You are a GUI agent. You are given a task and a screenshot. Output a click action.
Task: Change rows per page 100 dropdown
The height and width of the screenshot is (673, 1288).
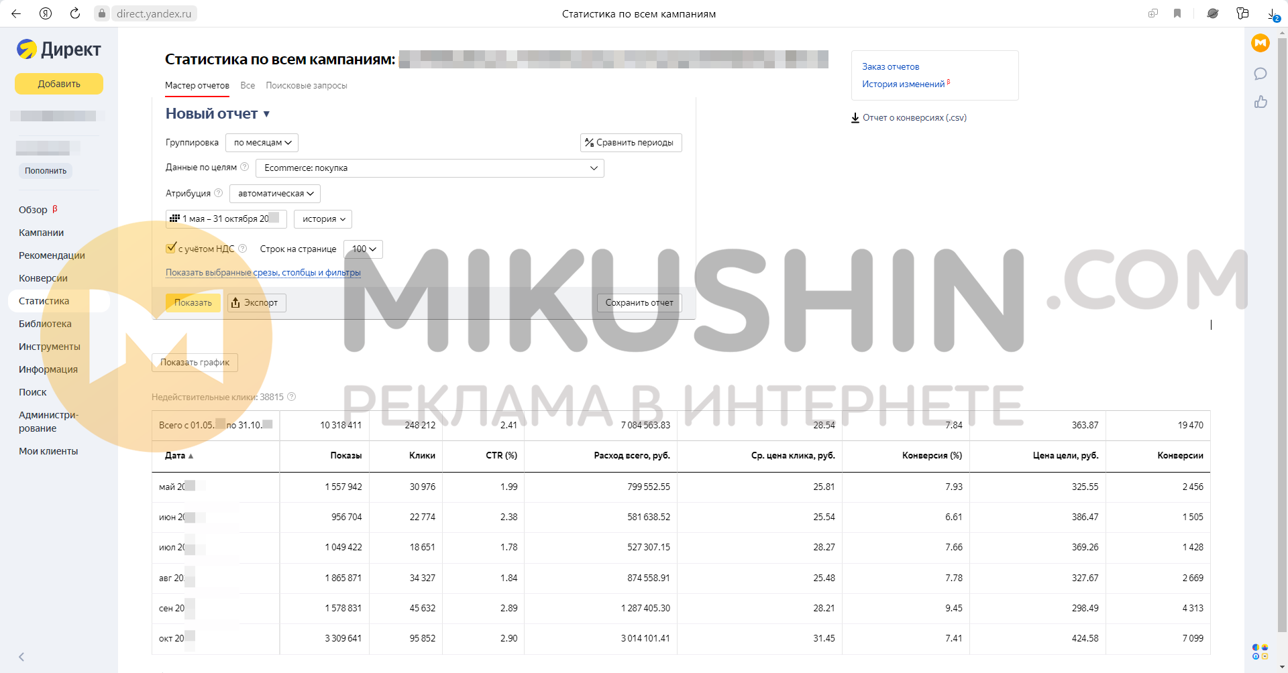[364, 249]
